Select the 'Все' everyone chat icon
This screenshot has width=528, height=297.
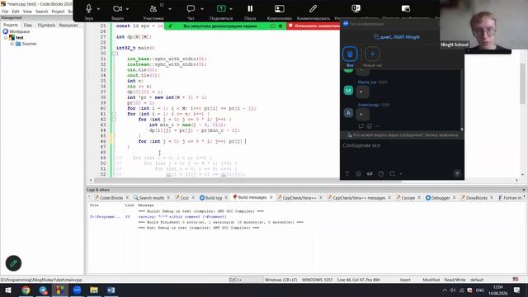(x=350, y=54)
